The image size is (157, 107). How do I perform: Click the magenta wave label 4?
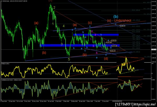click(95, 35)
